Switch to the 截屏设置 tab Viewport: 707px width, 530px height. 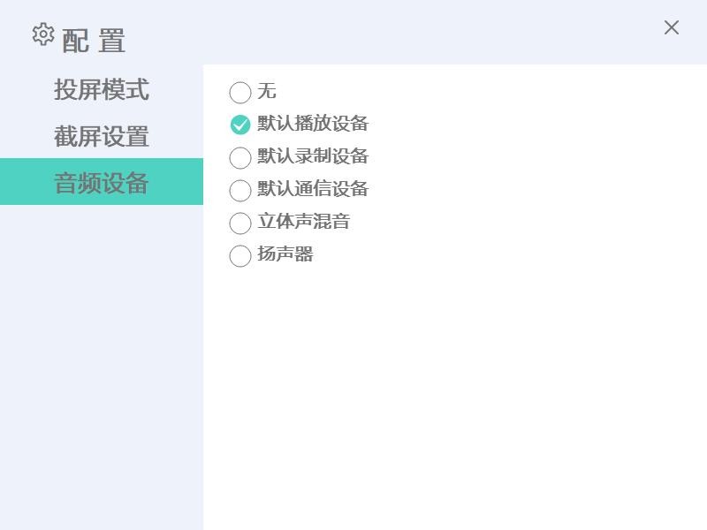[x=101, y=136]
